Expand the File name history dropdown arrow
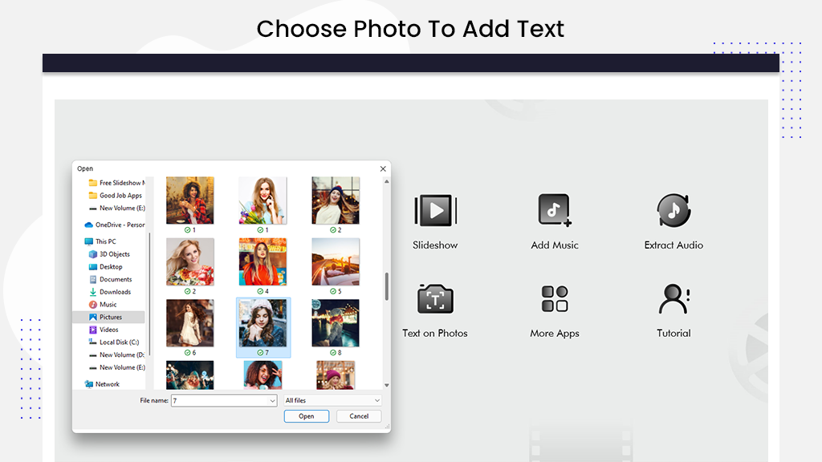Viewport: 822px width, 462px height. coord(273,401)
